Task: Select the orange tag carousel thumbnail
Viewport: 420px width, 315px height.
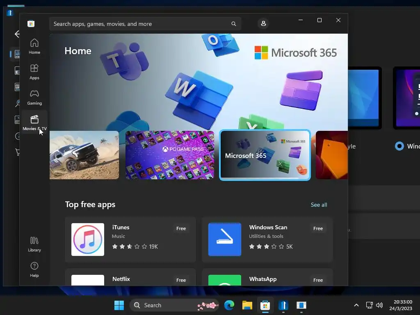Action: click(332, 155)
